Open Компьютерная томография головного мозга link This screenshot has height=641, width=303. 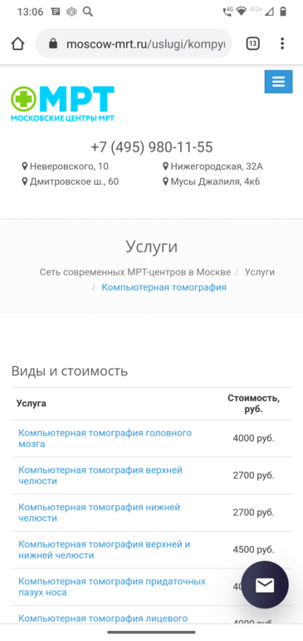coord(105,438)
